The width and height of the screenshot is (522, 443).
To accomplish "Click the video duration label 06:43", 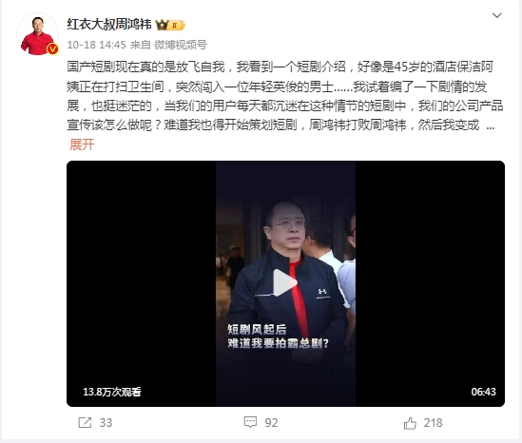I will (483, 392).
